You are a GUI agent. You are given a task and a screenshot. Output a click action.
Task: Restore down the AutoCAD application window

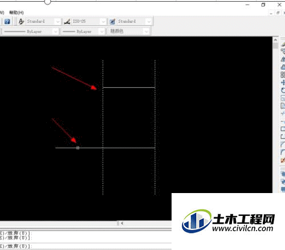263,5
